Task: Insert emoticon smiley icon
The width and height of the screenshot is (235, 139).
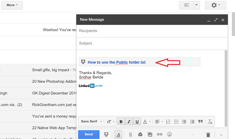Action: click(170, 134)
